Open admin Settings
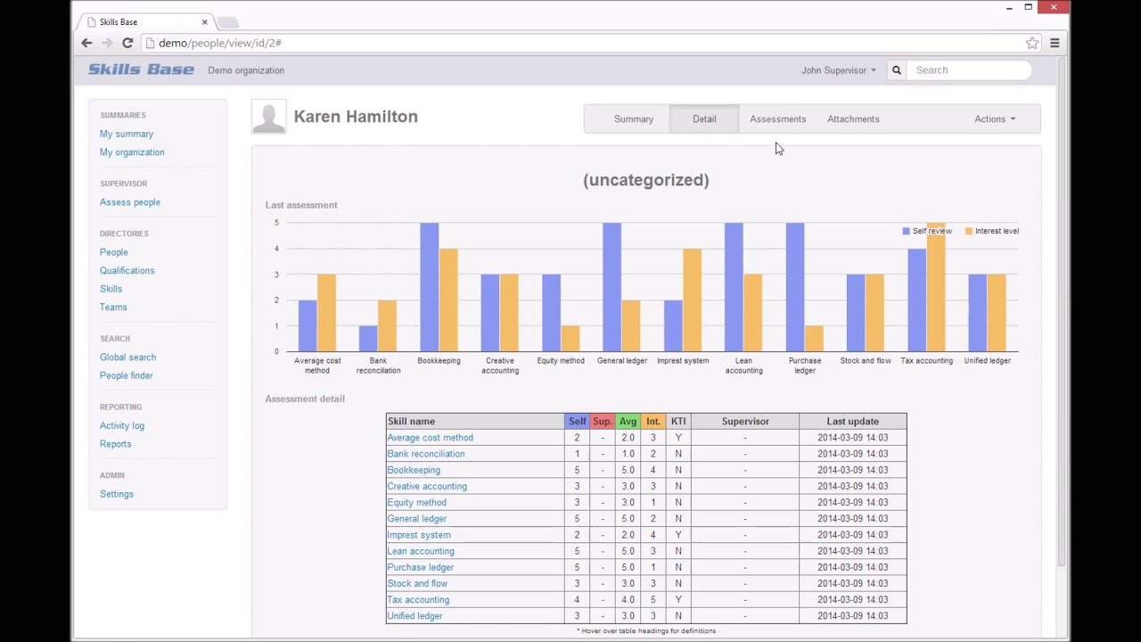 (x=117, y=494)
